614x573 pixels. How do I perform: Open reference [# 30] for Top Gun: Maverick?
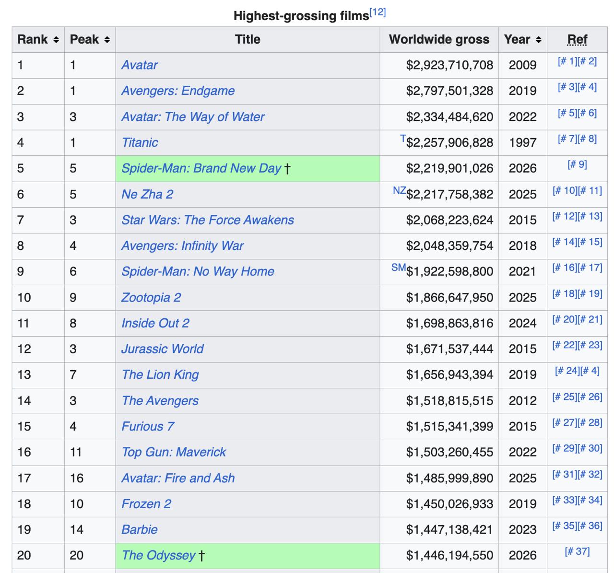[590, 449]
